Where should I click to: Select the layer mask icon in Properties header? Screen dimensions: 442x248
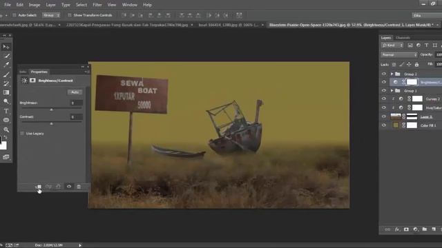pos(32,81)
